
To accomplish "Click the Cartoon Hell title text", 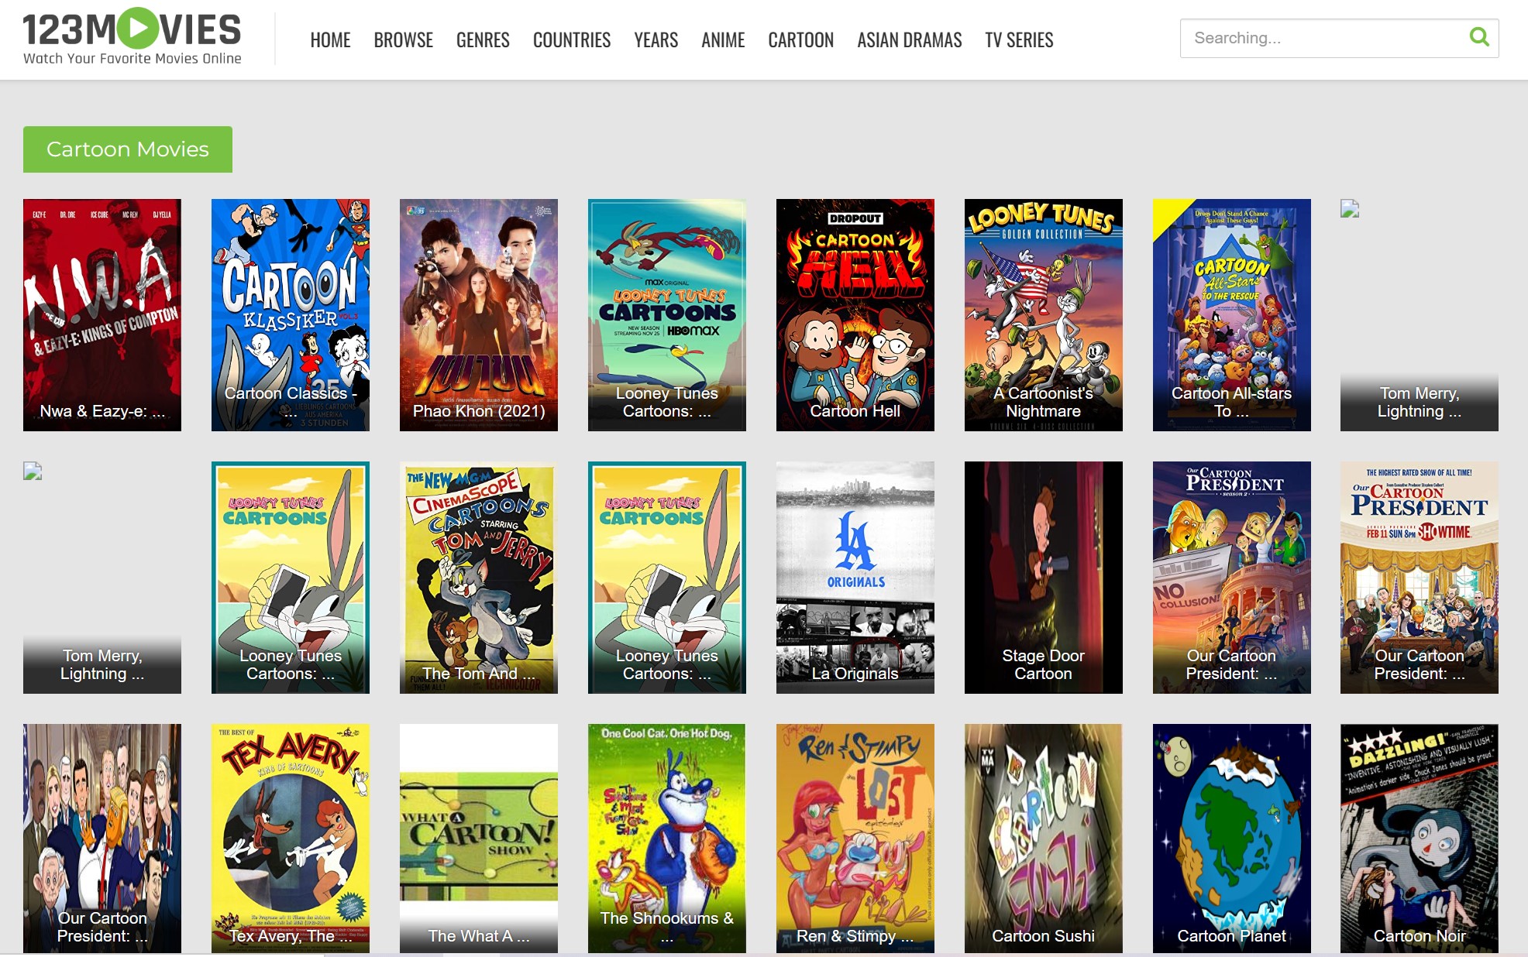I will [855, 411].
